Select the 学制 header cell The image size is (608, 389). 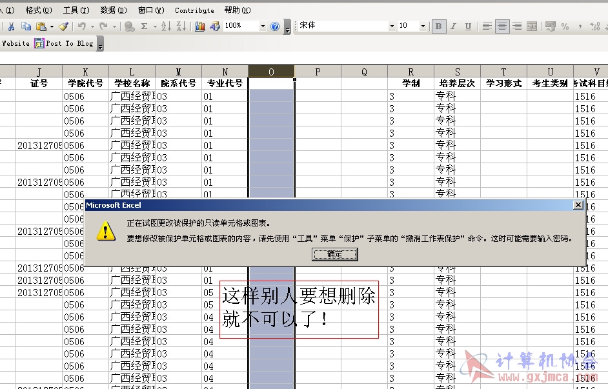click(411, 83)
